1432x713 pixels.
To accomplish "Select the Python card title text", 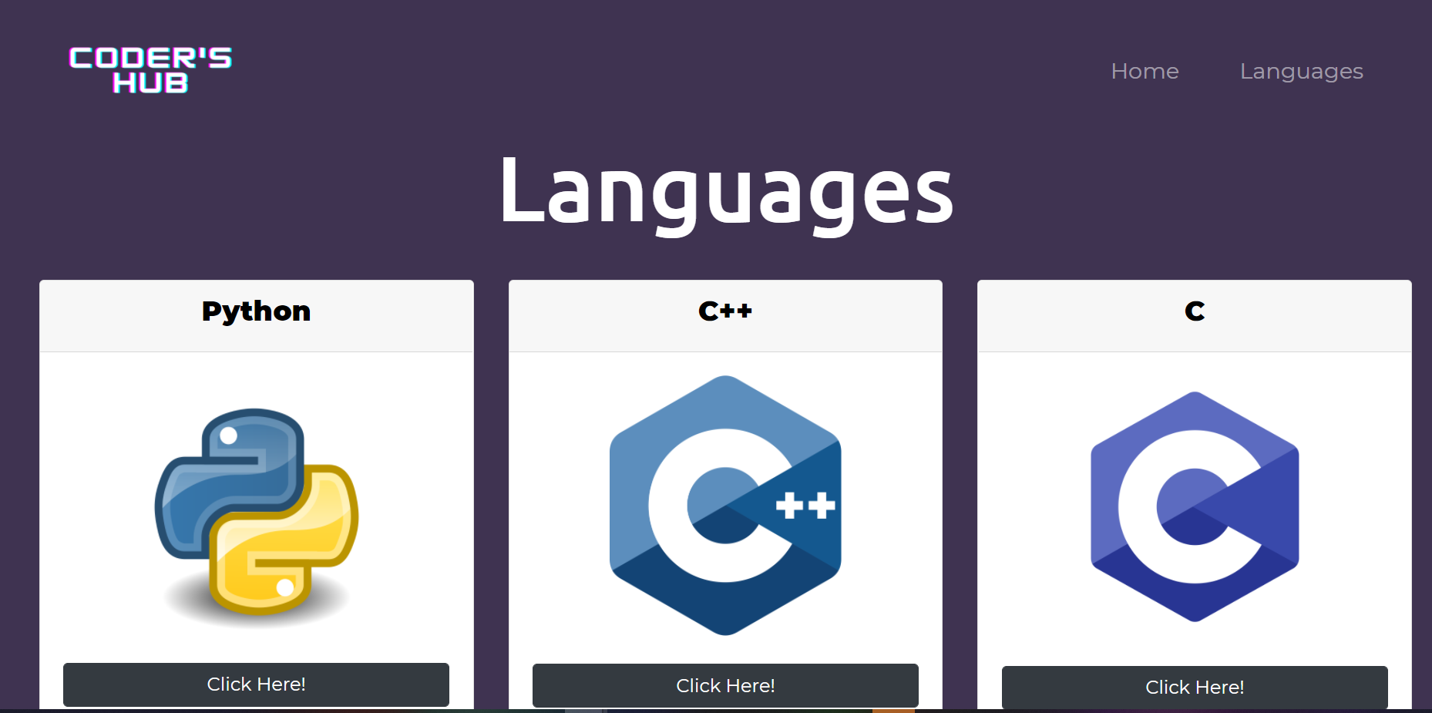I will pyautogui.click(x=256, y=311).
